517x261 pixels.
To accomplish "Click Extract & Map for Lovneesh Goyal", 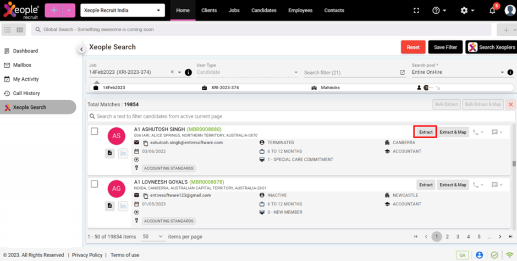I will click(453, 185).
